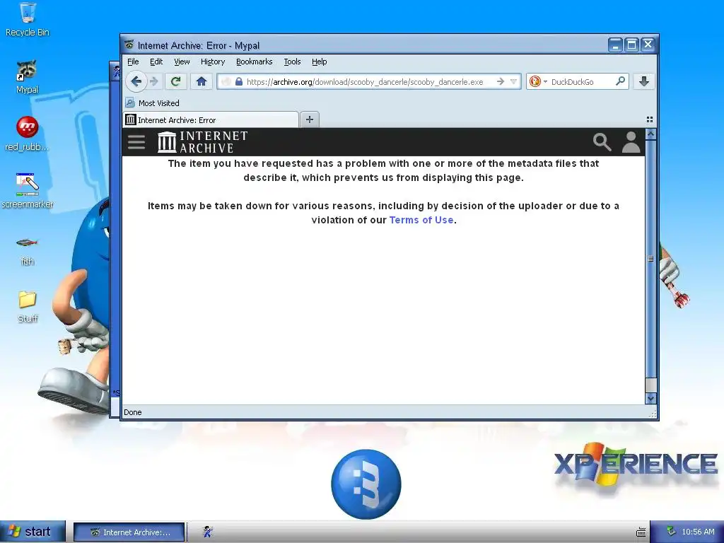Click the Internet Archive logo
The width and height of the screenshot is (724, 543).
coord(203,141)
